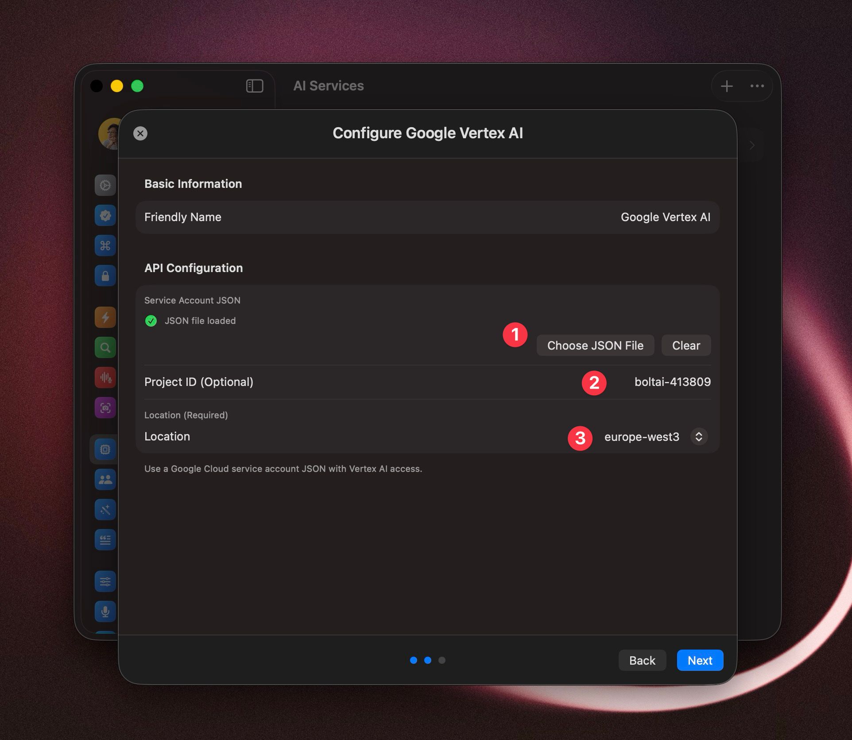Image resolution: width=852 pixels, height=740 pixels.
Task: Click the Location (Required) label
Action: click(186, 415)
